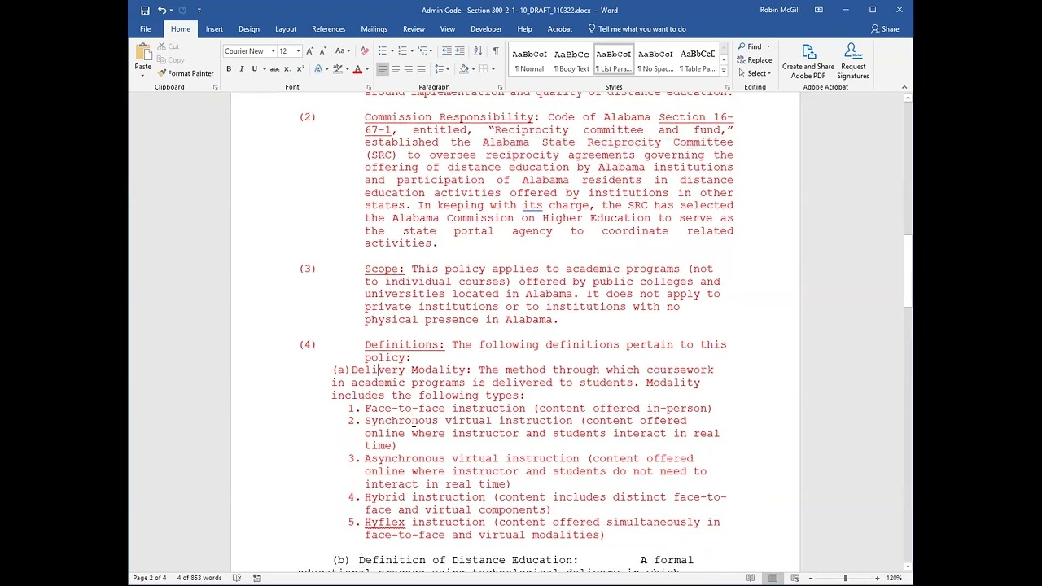Click the vertical scrollbar thumb
Screen dimensions: 1042x586
point(908,271)
